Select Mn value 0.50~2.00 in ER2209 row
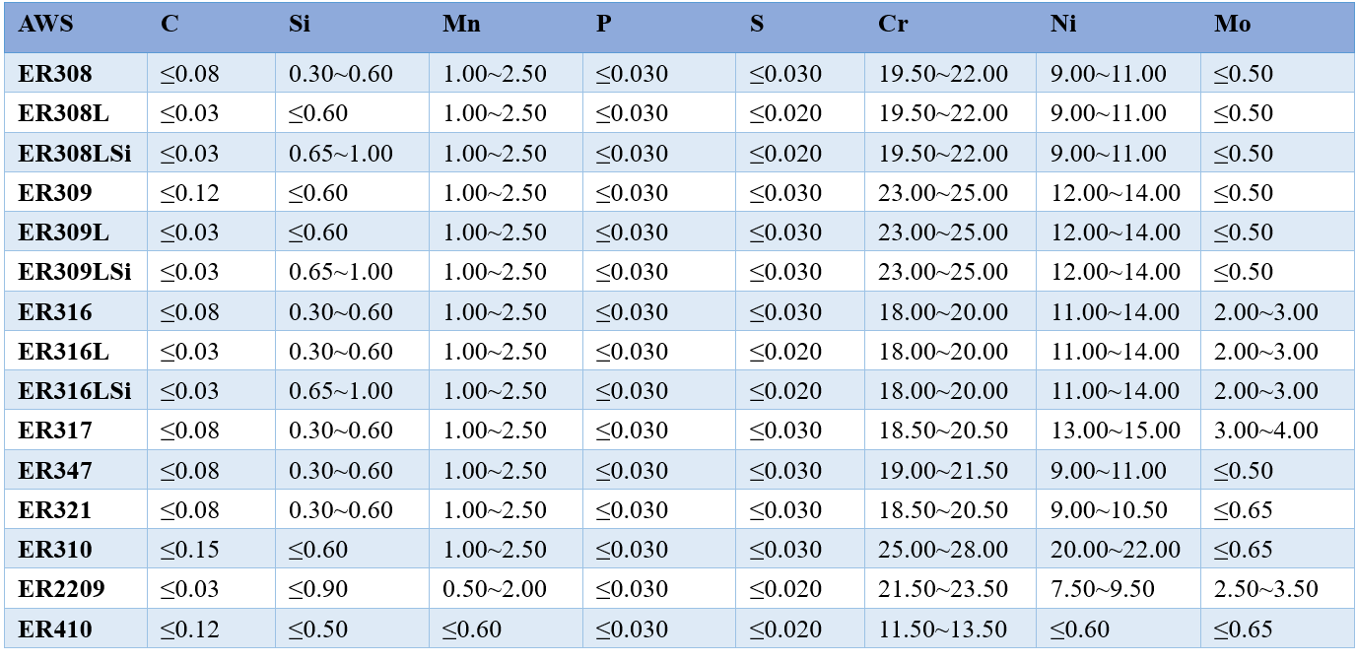This screenshot has height=662, width=1357. pos(495,590)
